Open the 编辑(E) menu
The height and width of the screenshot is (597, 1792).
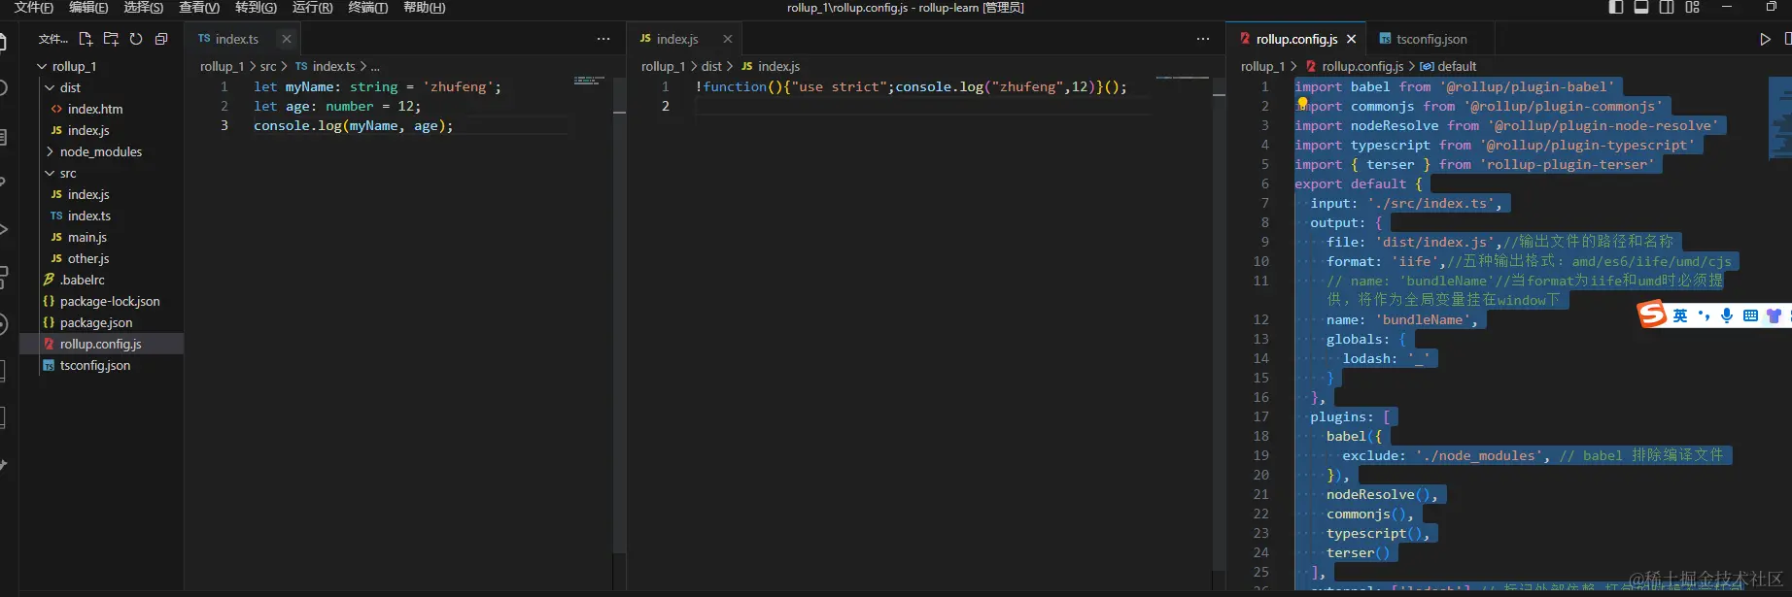(x=88, y=7)
